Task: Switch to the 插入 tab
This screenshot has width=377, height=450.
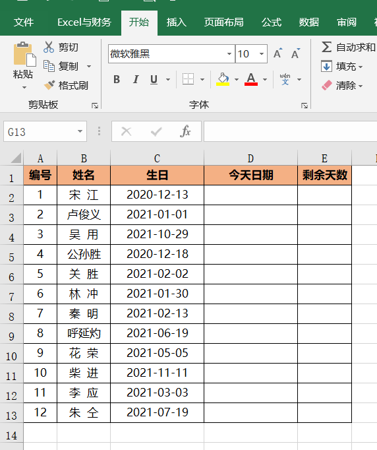Action: coord(177,22)
